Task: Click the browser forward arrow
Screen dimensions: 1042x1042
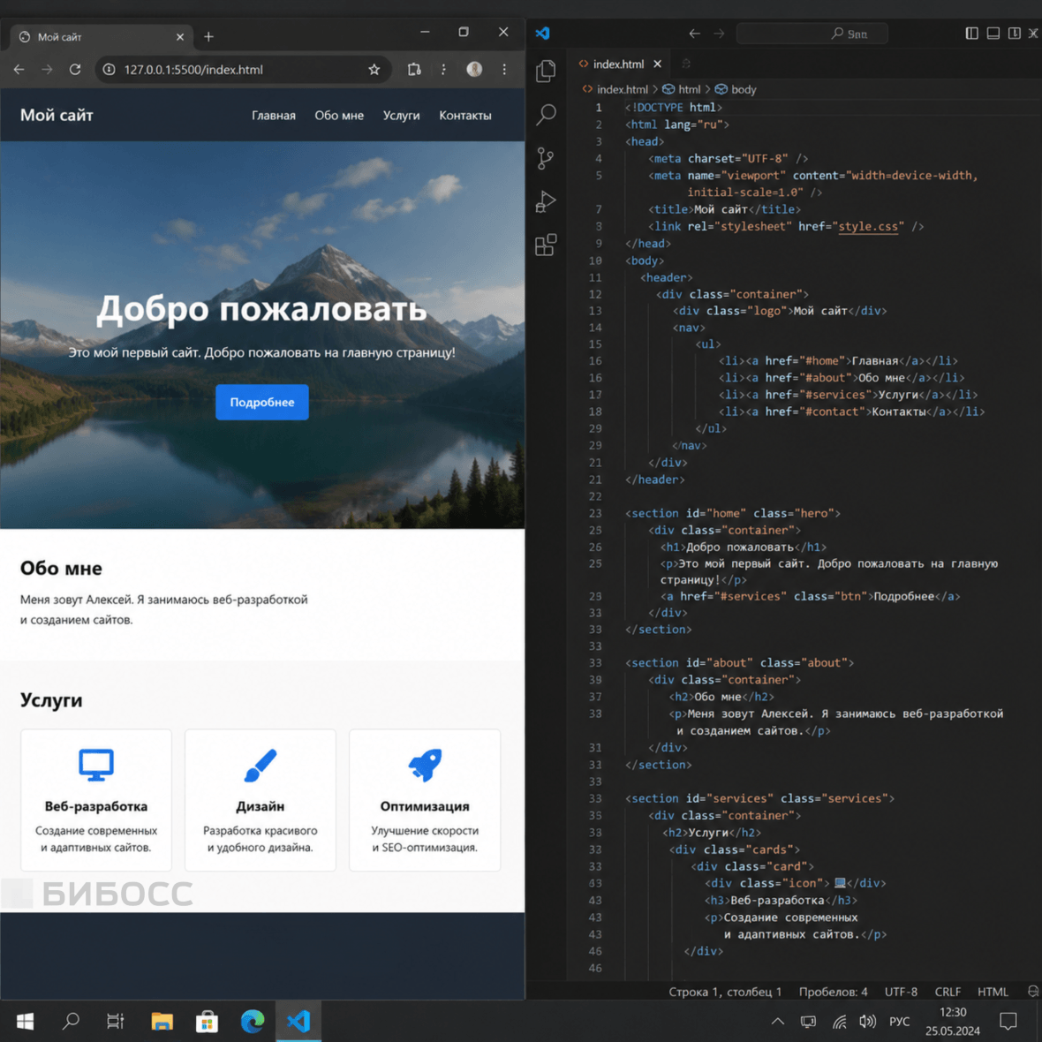Action: point(47,69)
